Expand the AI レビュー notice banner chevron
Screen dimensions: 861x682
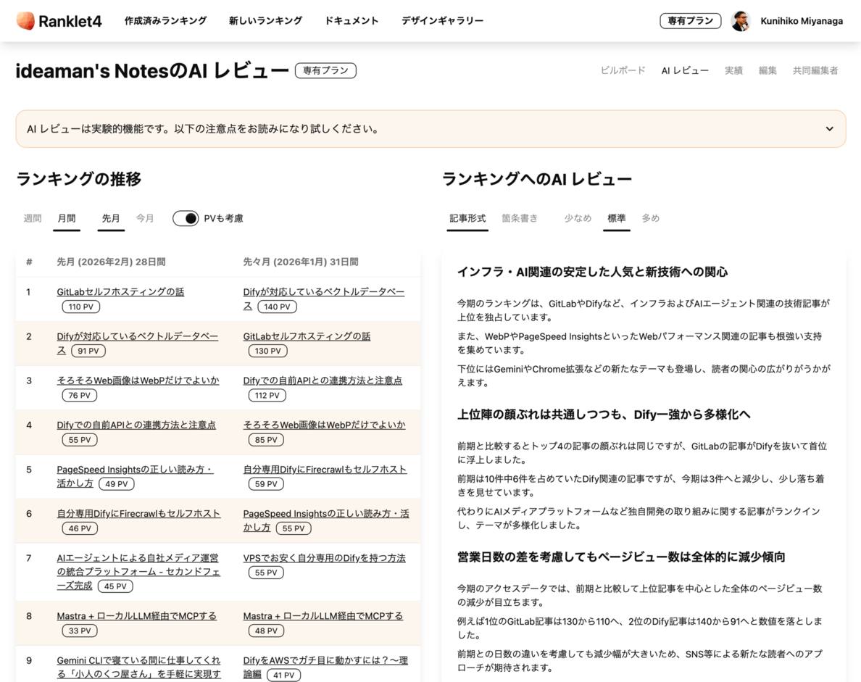[829, 128]
